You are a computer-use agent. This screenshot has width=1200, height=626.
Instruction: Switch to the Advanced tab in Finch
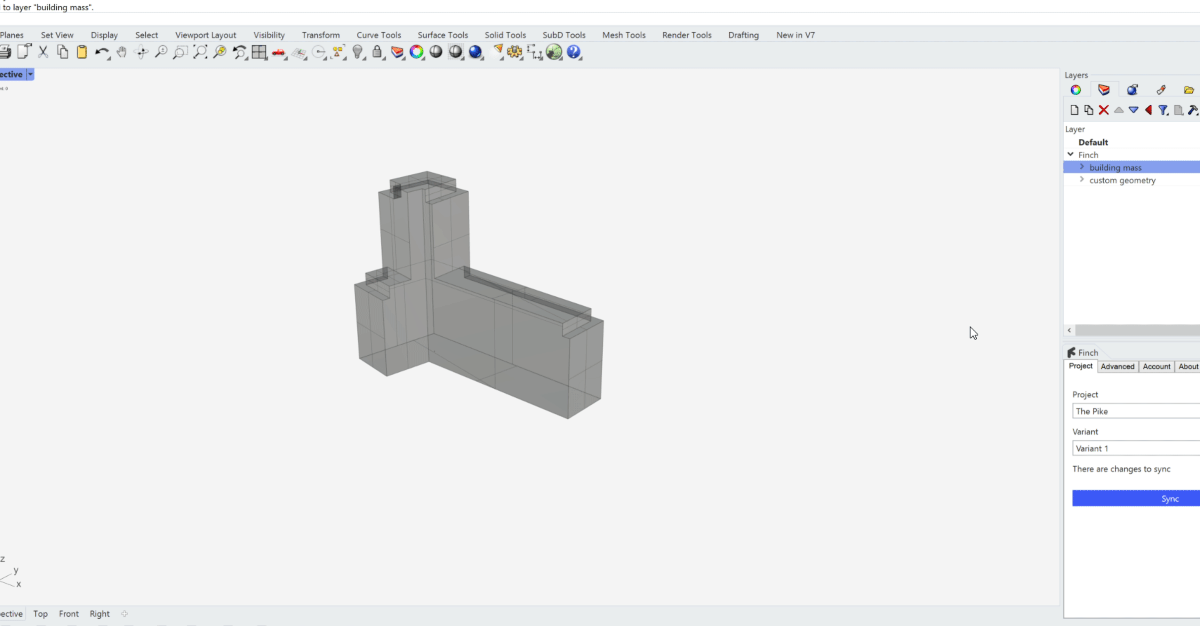click(1117, 367)
